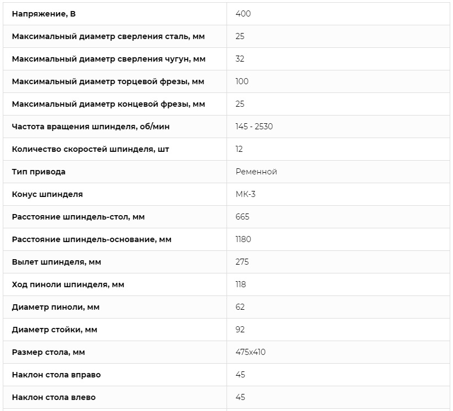Select spindle speed range 145 - 2530
The image size is (453, 411).
[254, 127]
